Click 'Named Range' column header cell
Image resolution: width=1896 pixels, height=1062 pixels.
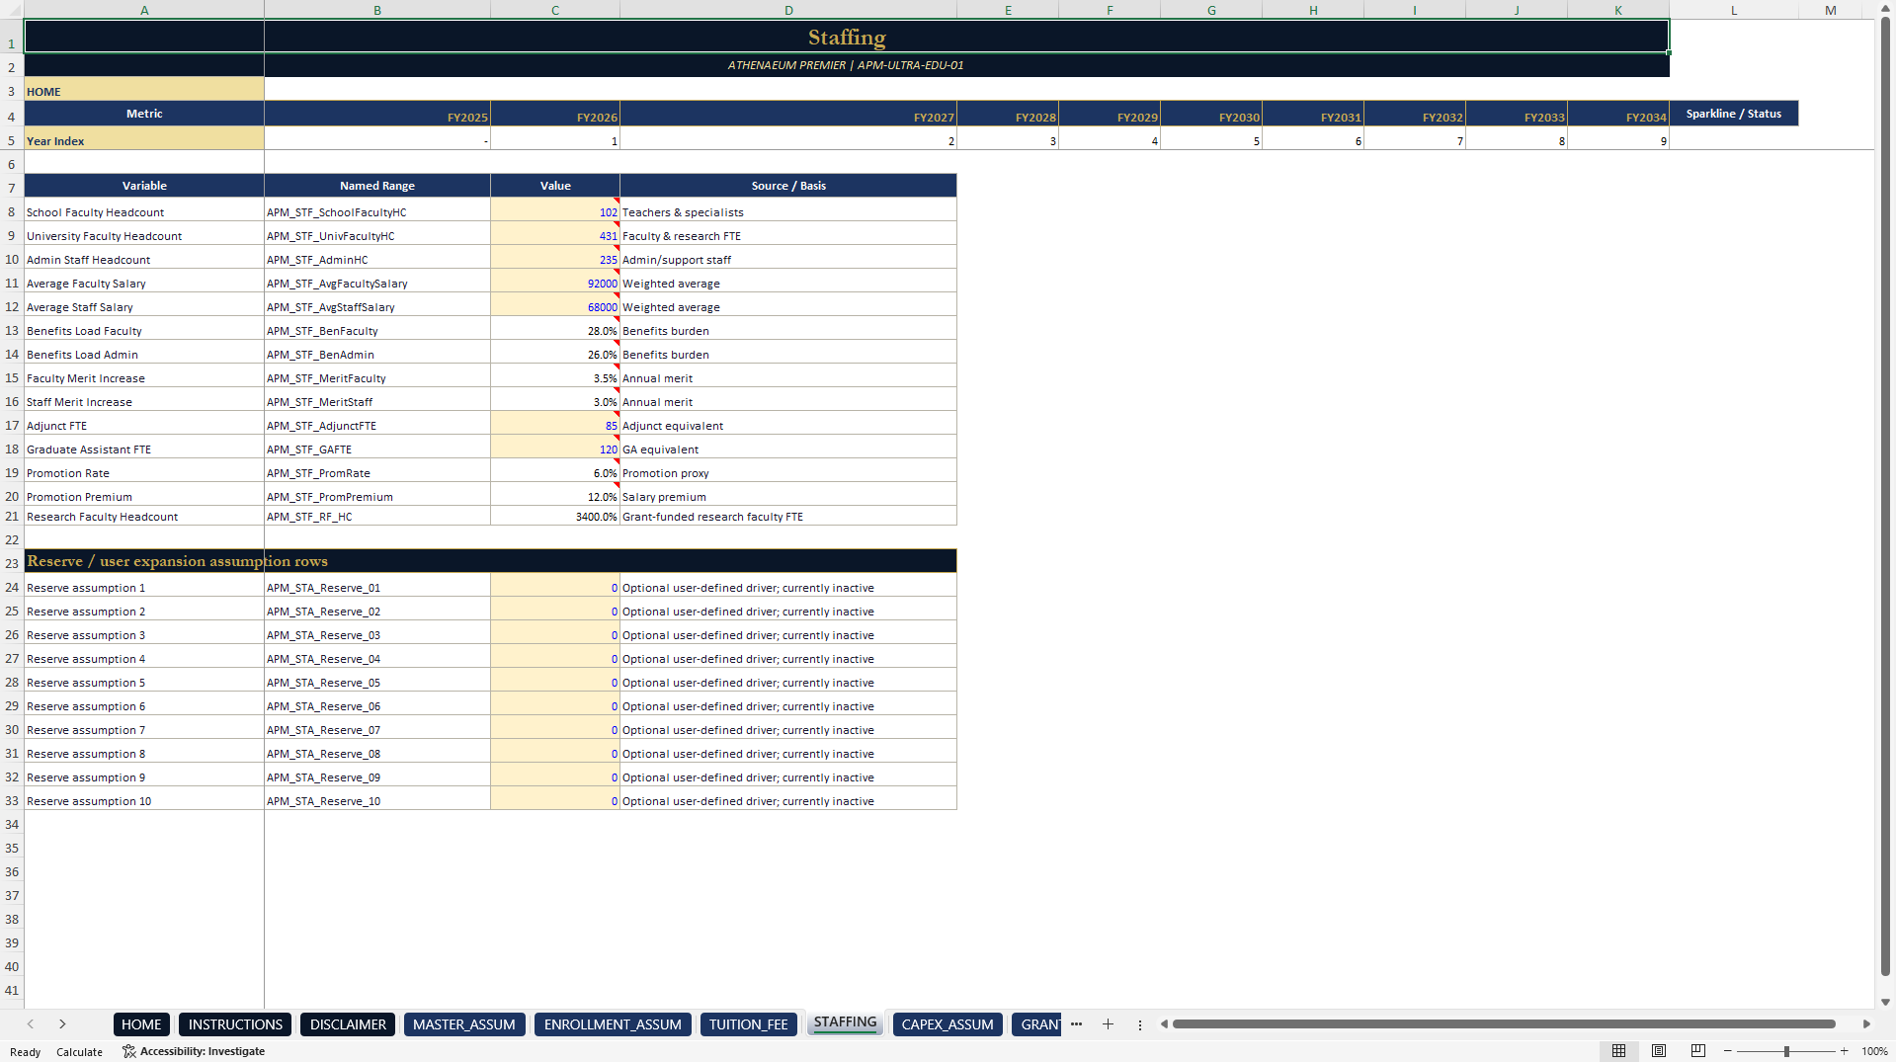pyautogui.click(x=377, y=186)
